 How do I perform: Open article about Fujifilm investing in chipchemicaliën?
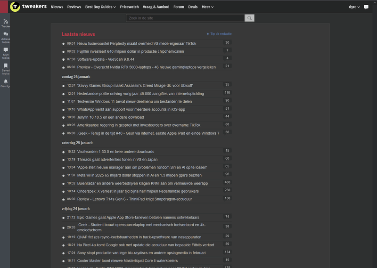131,51
